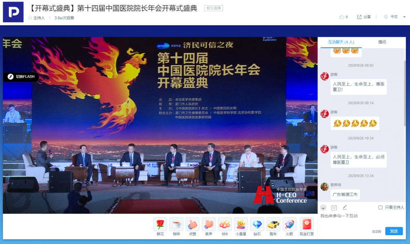
Task: Open the 中文 language dropdown
Action: point(394,17)
